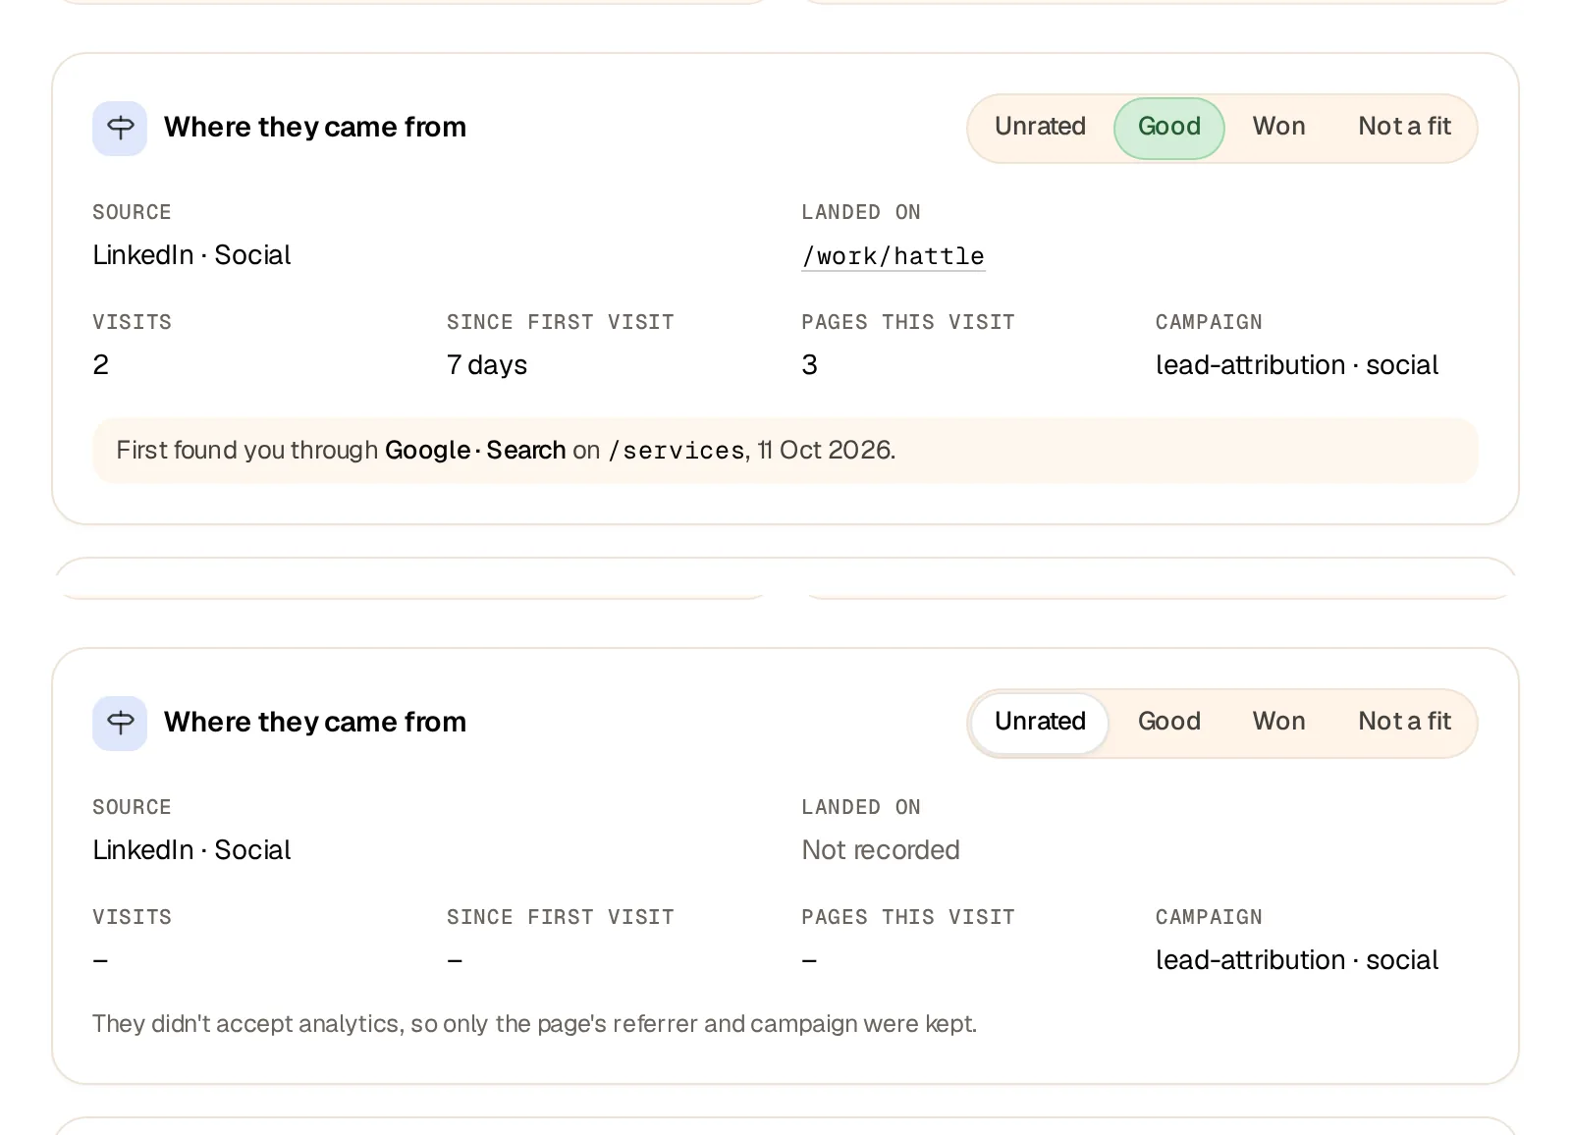This screenshot has height=1135, width=1571.
Task: Click '11 Oct 2026' date in first-found note
Action: click(x=826, y=451)
